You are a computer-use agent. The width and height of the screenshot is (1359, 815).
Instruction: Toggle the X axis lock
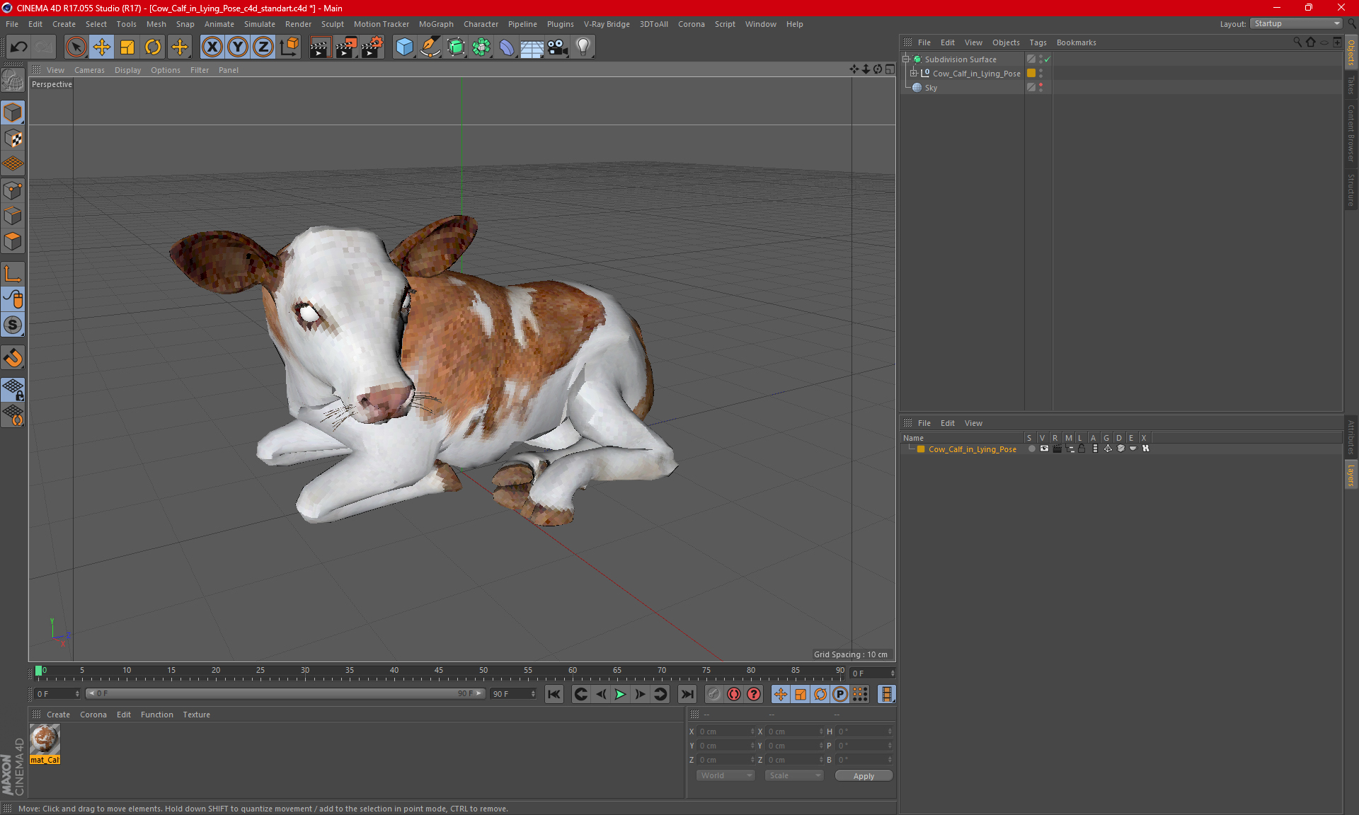[212, 47]
